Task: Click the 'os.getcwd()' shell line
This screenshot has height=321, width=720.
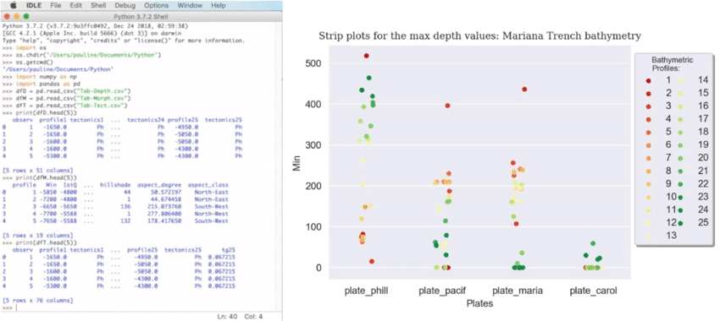Action: [28, 63]
